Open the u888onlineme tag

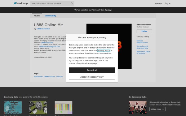(x=50, y=77)
